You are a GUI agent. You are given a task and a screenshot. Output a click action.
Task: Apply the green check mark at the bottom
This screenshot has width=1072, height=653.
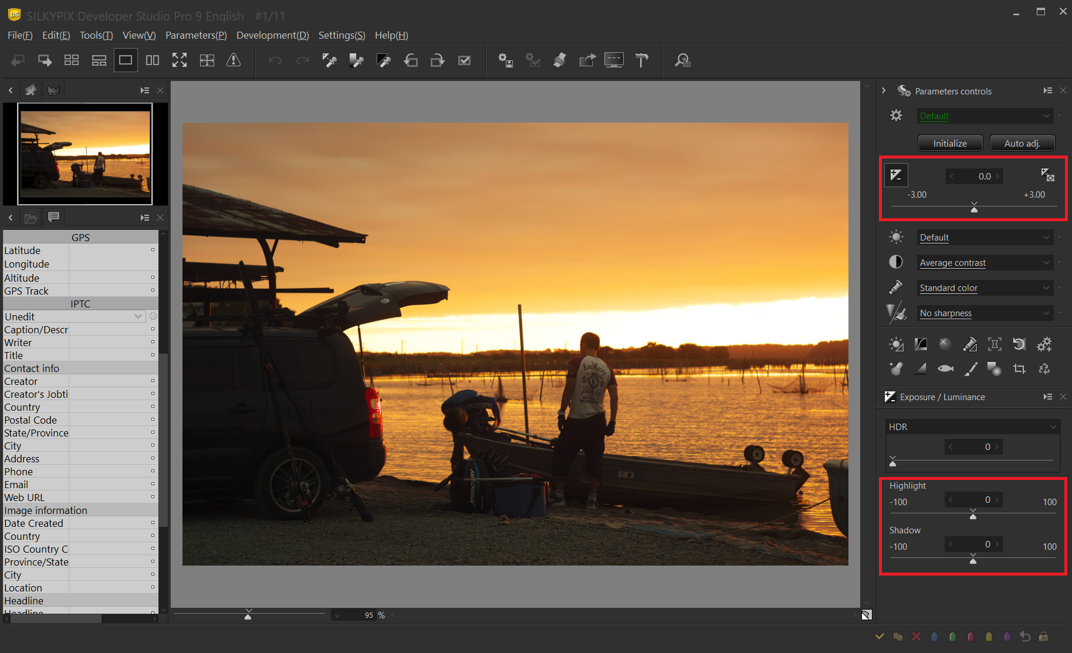click(880, 637)
